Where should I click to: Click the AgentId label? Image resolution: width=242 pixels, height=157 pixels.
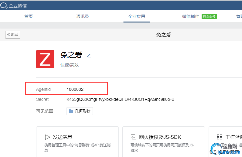pos(43,89)
